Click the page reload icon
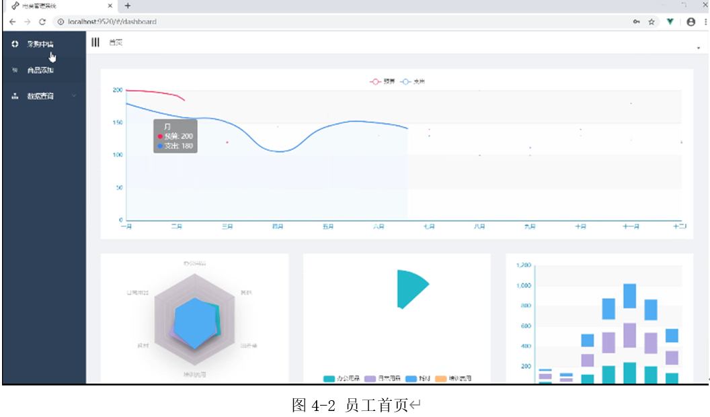The height and width of the screenshot is (417, 710). coord(42,21)
